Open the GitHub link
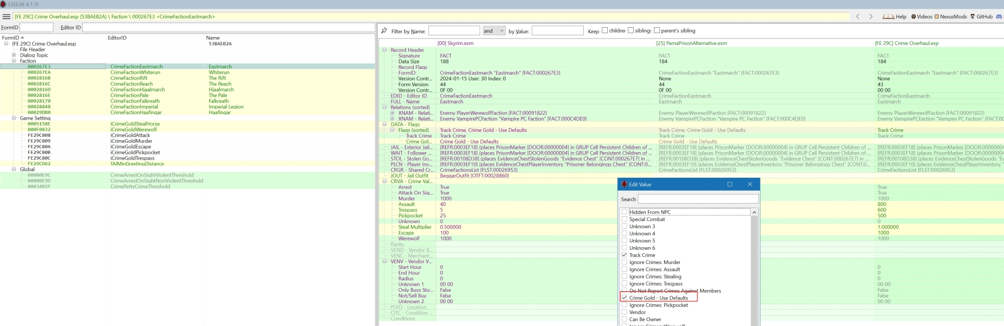1004x326 pixels. coord(981,17)
